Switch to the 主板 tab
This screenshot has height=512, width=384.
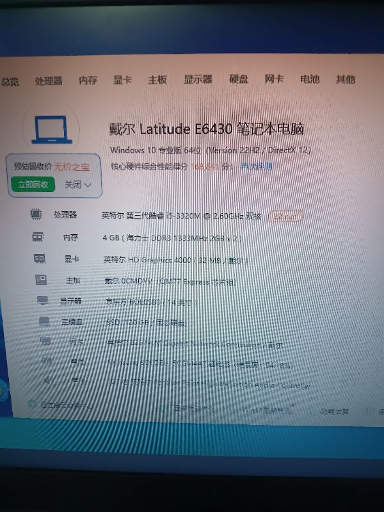[x=157, y=79]
